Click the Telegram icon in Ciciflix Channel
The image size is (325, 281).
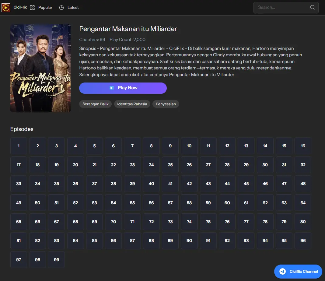283,271
